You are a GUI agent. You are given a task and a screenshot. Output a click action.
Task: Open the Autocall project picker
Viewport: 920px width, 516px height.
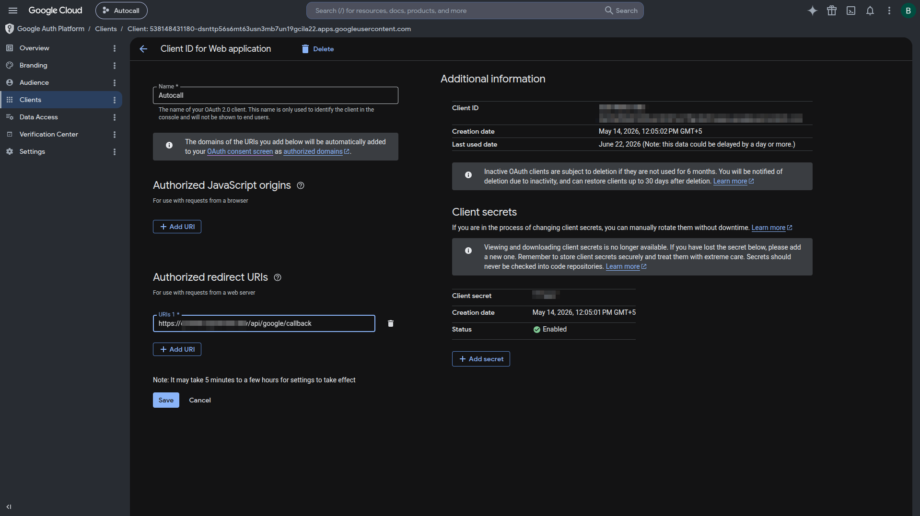(121, 11)
